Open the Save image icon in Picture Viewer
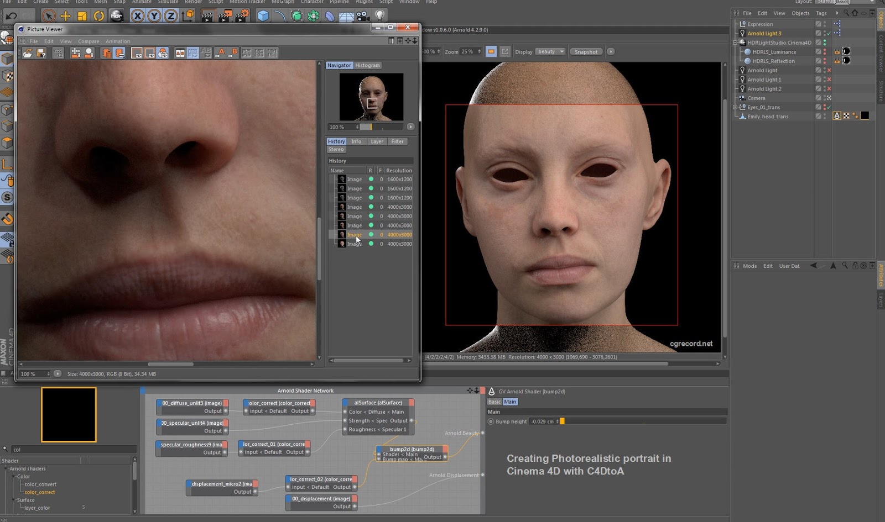885x522 pixels. [x=41, y=53]
